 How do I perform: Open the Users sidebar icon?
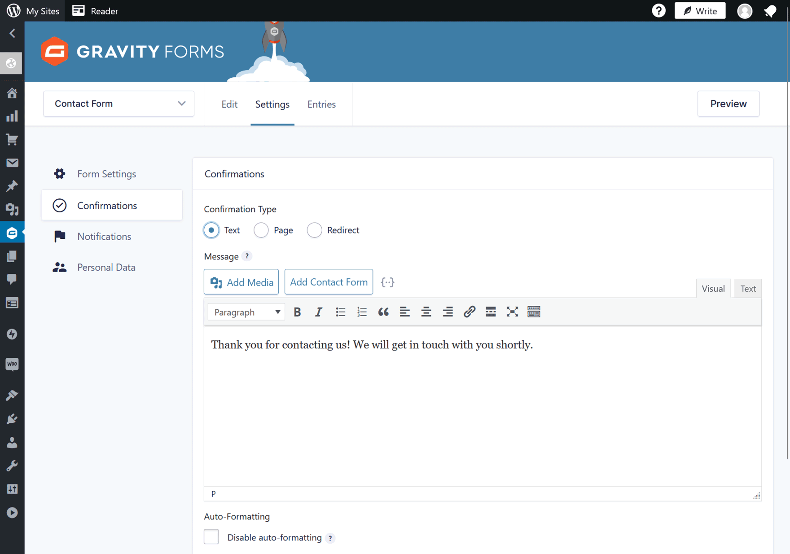pyautogui.click(x=12, y=443)
